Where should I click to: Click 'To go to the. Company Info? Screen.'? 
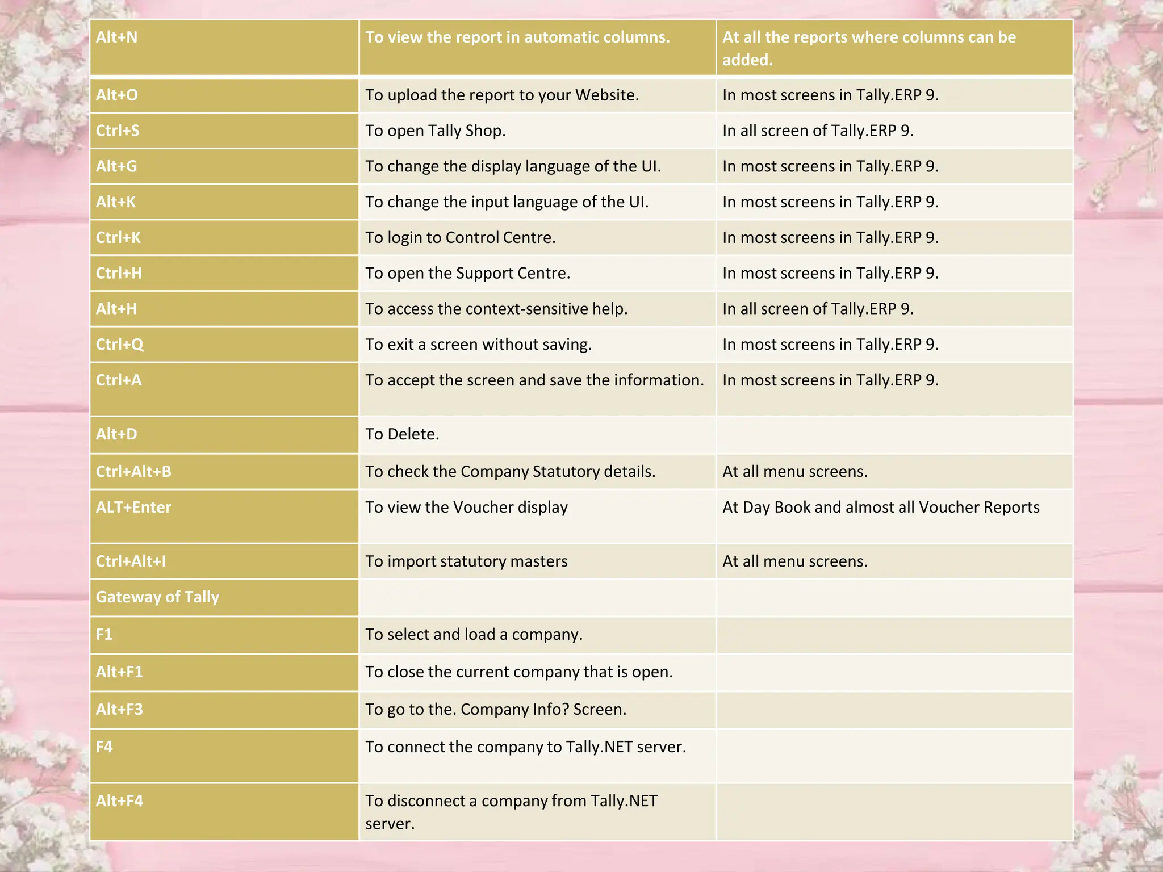tap(496, 710)
